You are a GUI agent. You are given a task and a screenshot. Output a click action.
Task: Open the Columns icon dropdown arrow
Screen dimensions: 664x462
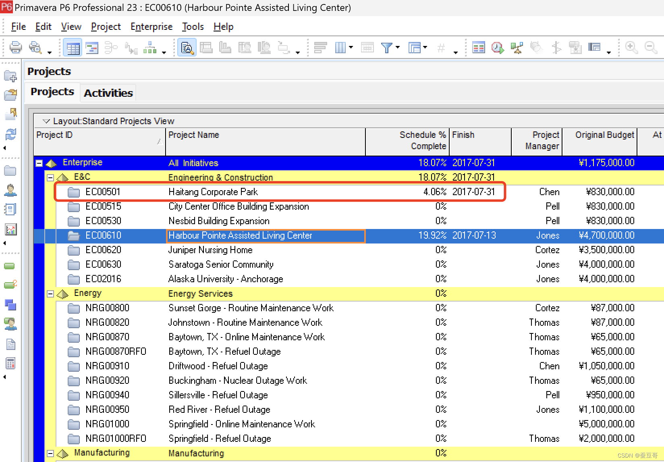point(351,48)
